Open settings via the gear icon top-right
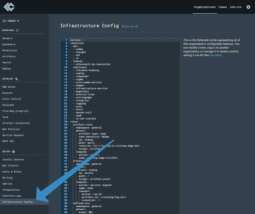This screenshot has width=255, height=214. pyautogui.click(x=249, y=7)
